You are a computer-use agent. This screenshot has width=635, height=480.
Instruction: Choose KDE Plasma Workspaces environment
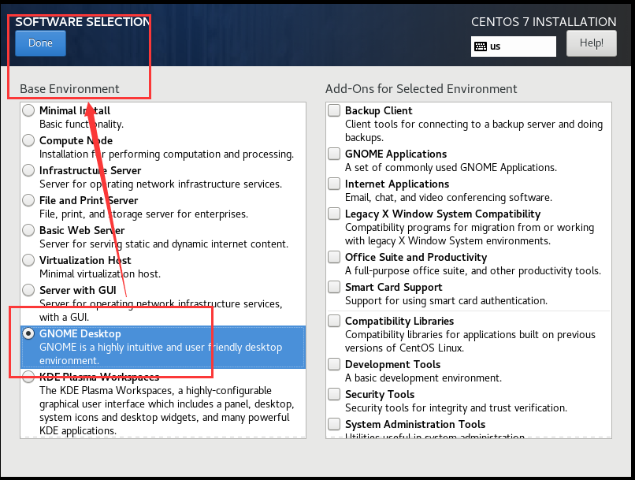click(28, 378)
